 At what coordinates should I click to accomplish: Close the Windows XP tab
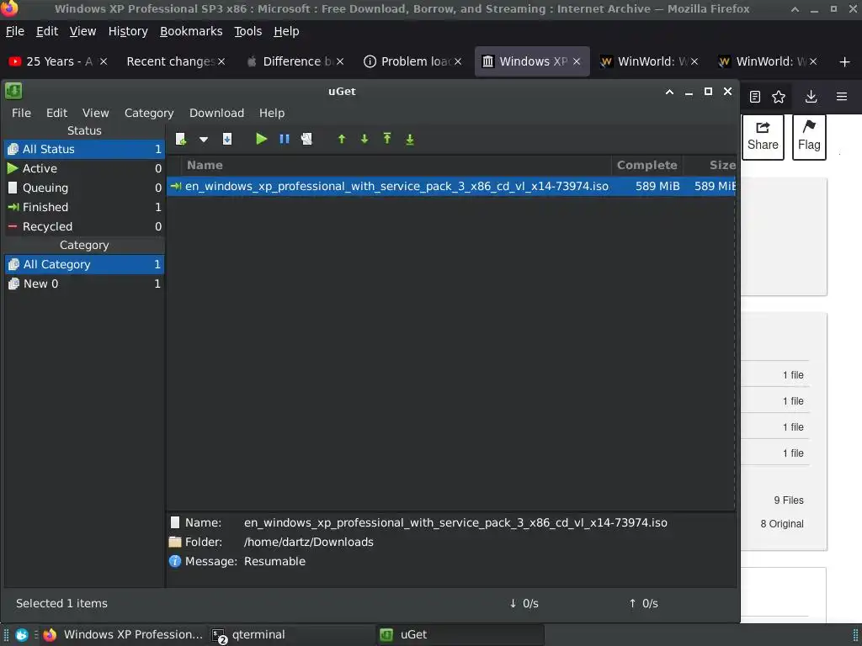577,61
